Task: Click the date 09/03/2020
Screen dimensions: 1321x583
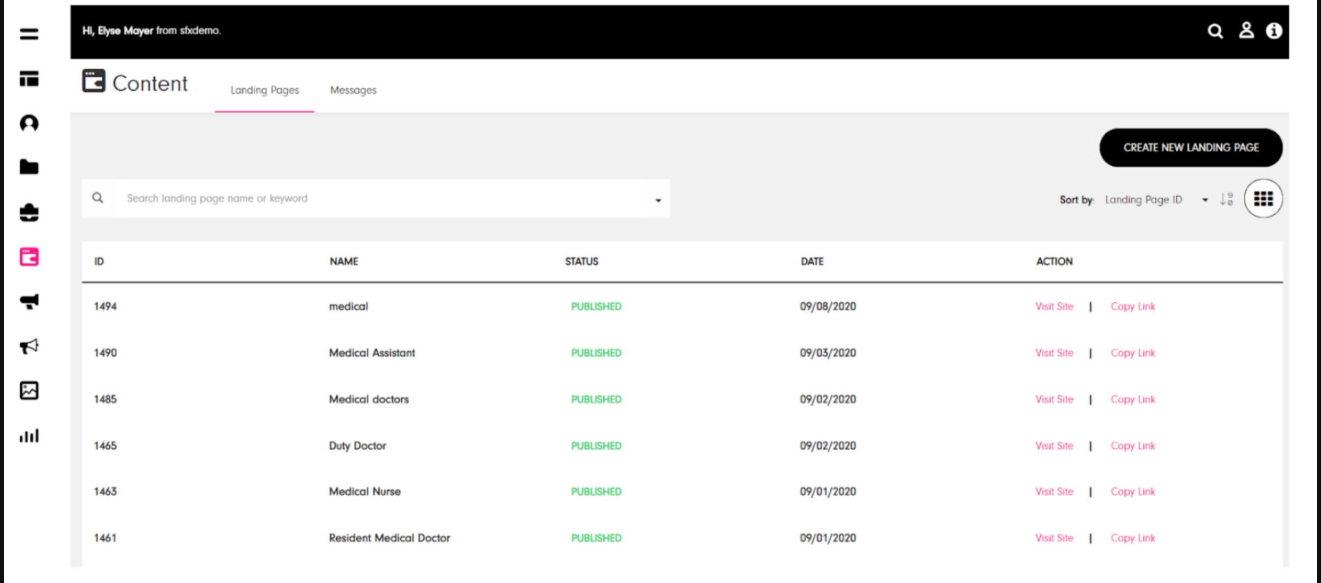Action: point(828,352)
